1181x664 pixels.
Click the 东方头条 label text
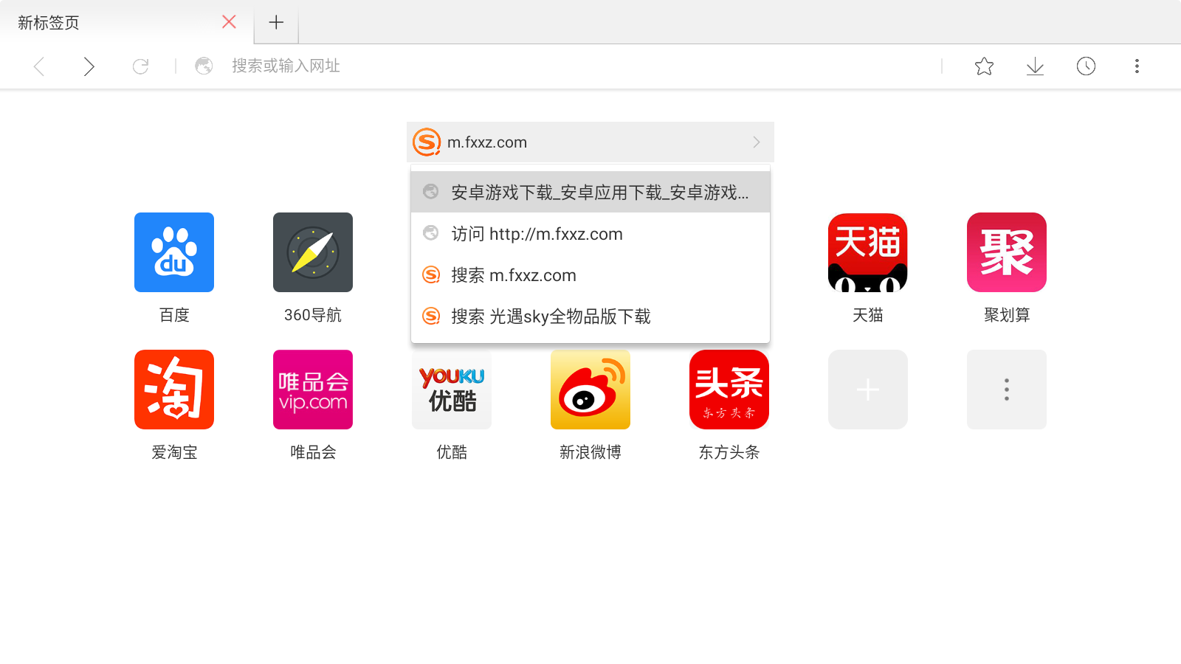coord(729,452)
